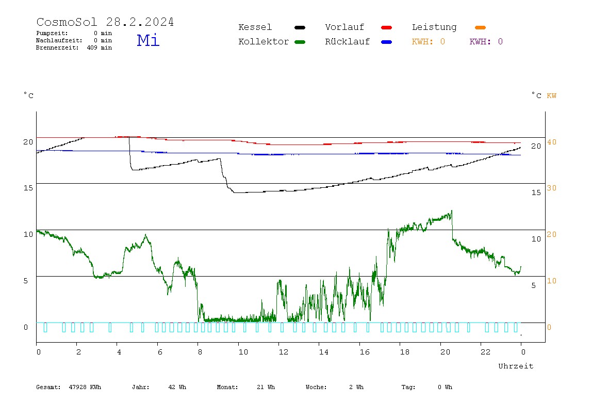This screenshot has height=419, width=592.
Task: Click the "2" hour label on the time axis
Action: (x=78, y=352)
